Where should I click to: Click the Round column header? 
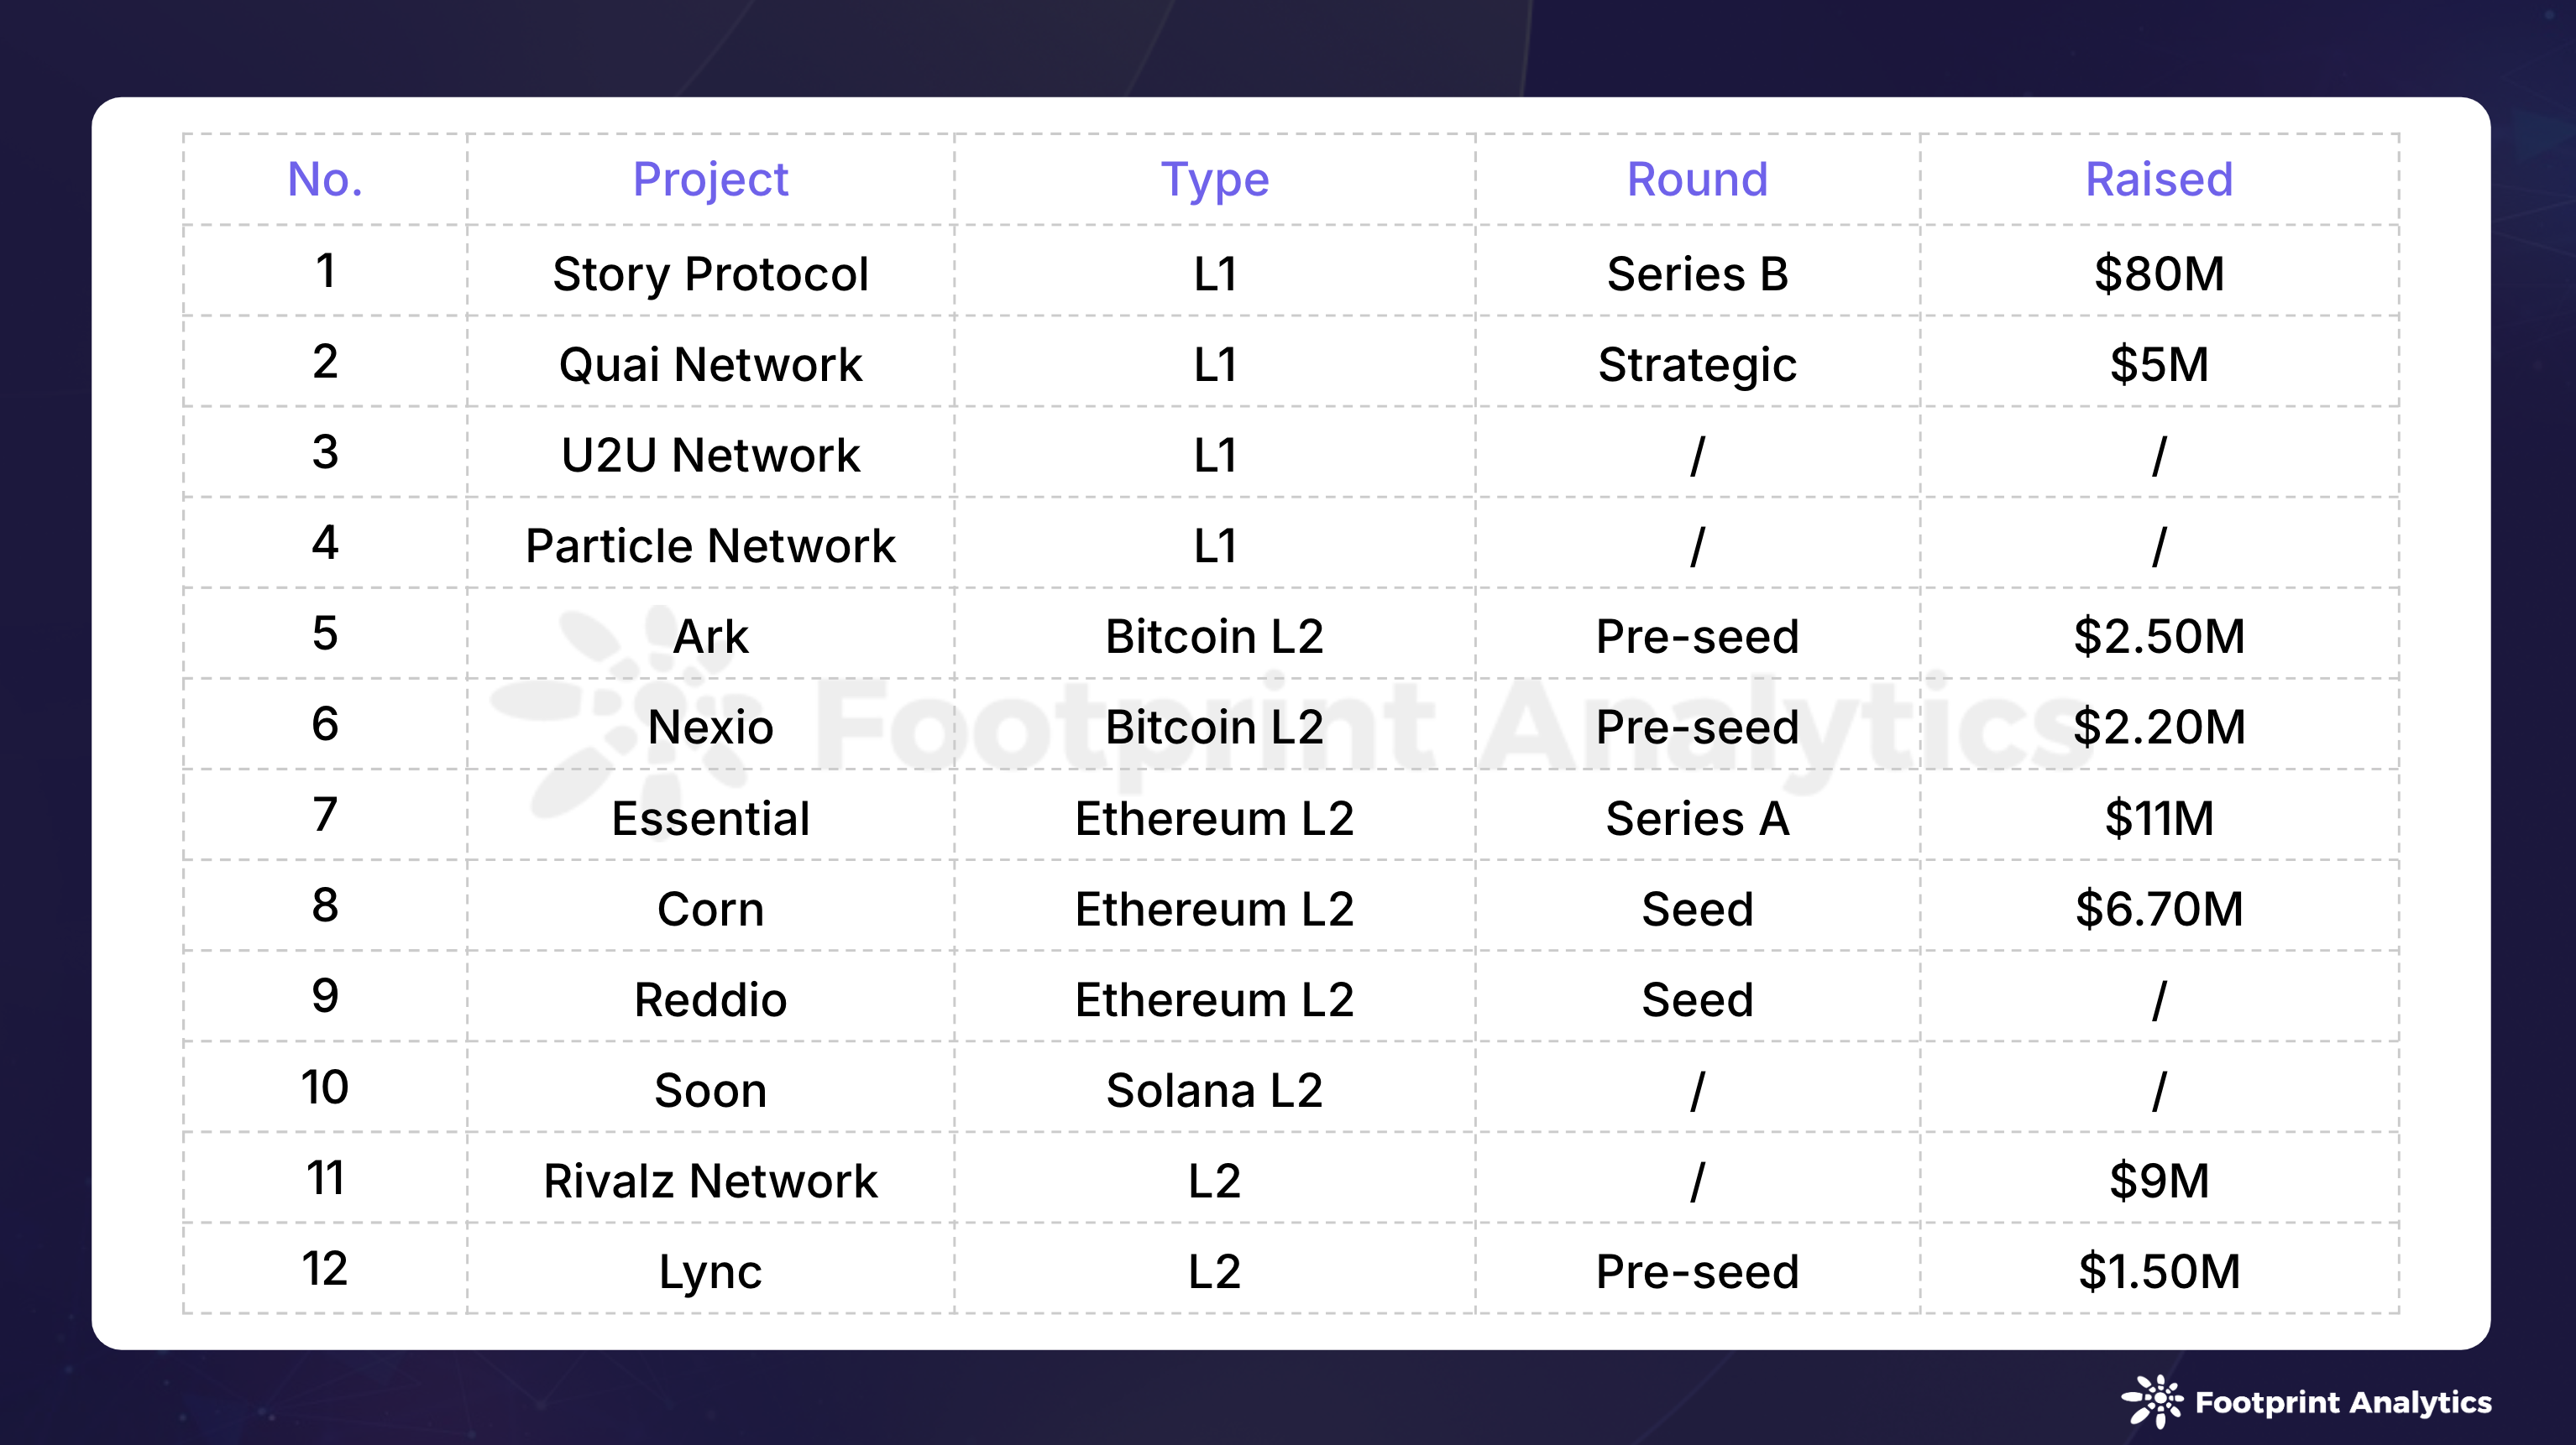coord(1697,180)
